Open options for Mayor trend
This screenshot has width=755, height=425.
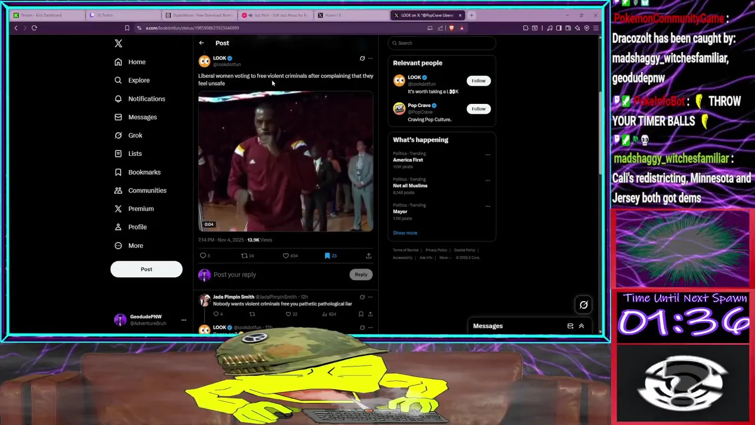coord(488,207)
